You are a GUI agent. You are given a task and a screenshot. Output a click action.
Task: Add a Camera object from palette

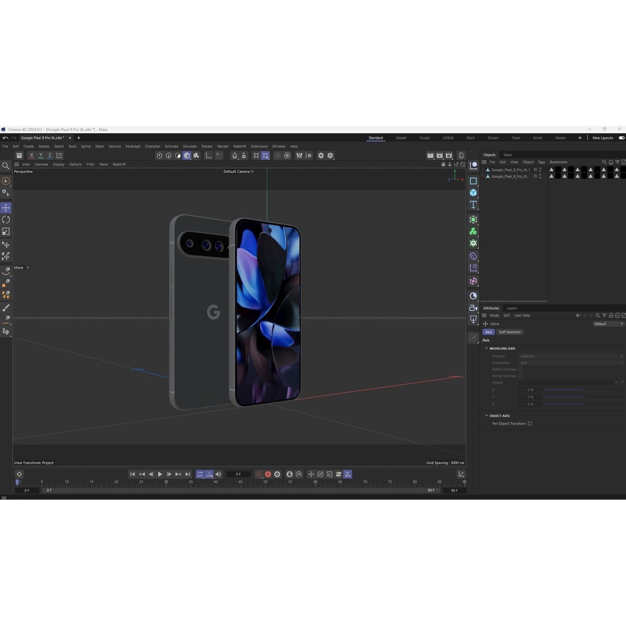click(x=473, y=308)
